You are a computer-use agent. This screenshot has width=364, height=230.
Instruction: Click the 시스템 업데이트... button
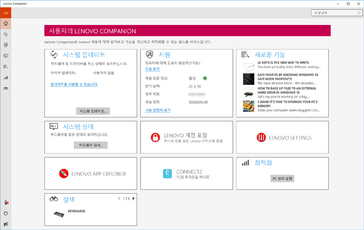pos(93,111)
